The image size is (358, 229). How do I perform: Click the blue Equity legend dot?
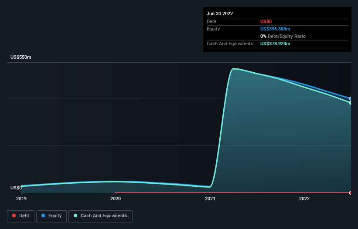coord(43,216)
